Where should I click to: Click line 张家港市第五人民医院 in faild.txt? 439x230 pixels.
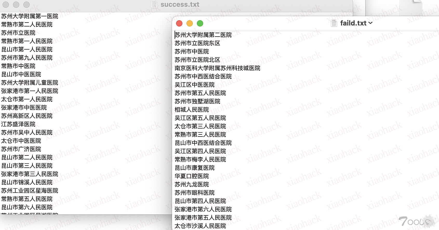[203, 218]
